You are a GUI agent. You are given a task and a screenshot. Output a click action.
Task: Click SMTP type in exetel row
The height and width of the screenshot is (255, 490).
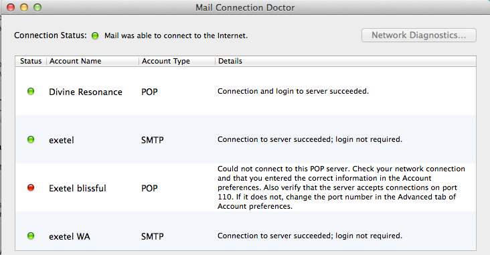click(x=152, y=140)
